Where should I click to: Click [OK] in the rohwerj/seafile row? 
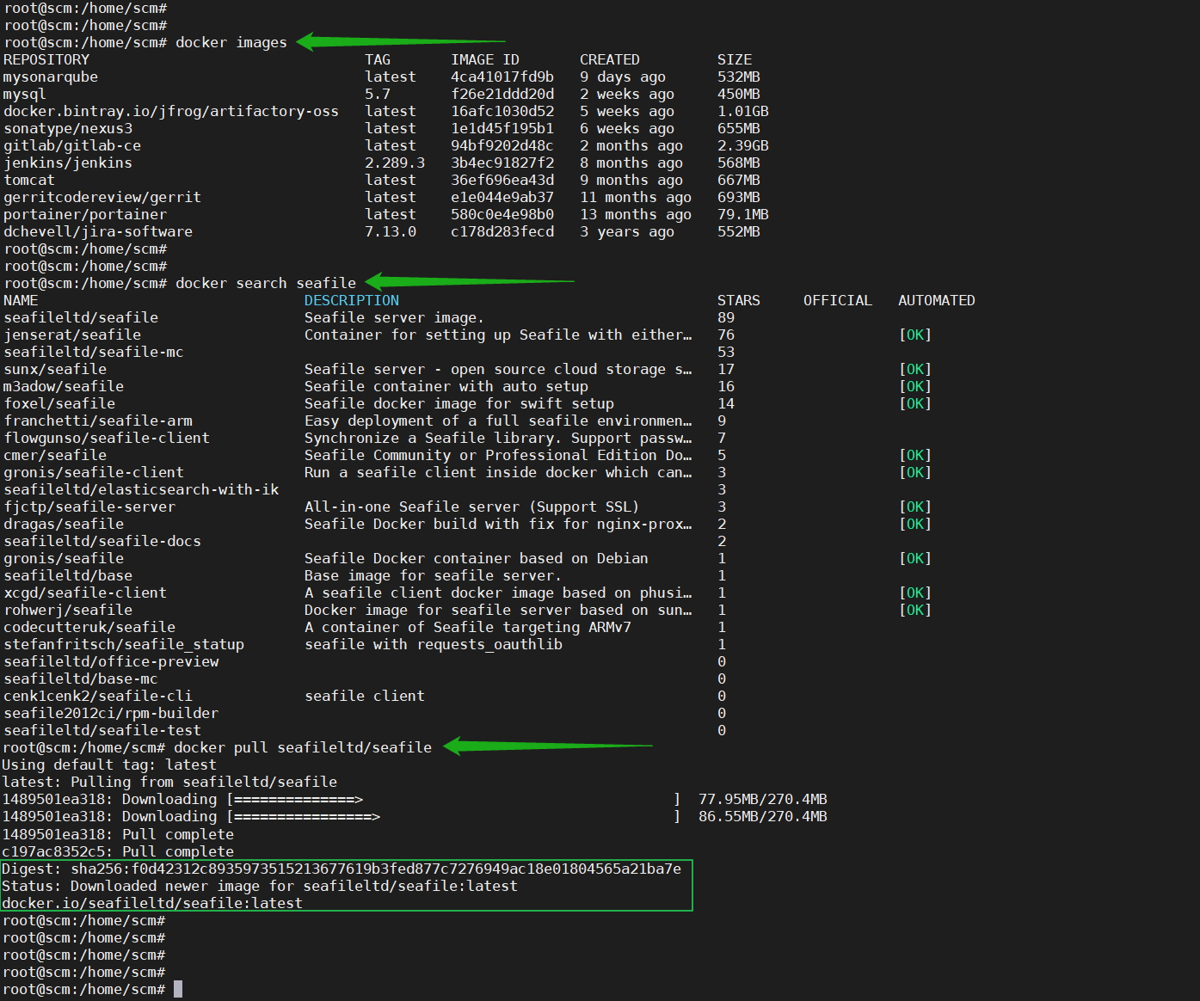pyautogui.click(x=915, y=610)
